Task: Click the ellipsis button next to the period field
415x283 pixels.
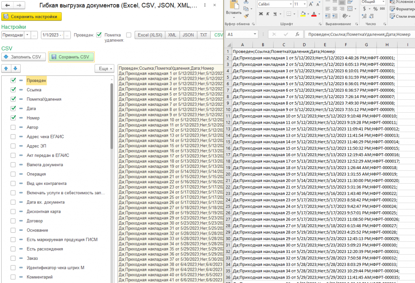Action: click(x=67, y=35)
